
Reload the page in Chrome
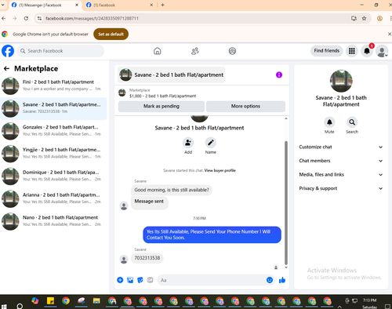26,18
